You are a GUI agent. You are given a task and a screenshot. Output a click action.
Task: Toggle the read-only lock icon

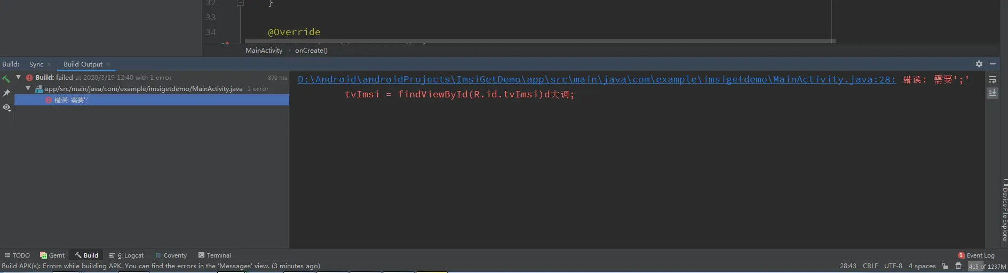[x=945, y=266]
